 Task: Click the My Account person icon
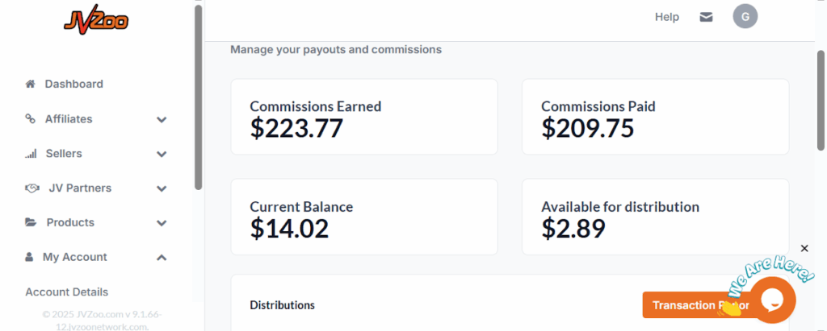30,258
